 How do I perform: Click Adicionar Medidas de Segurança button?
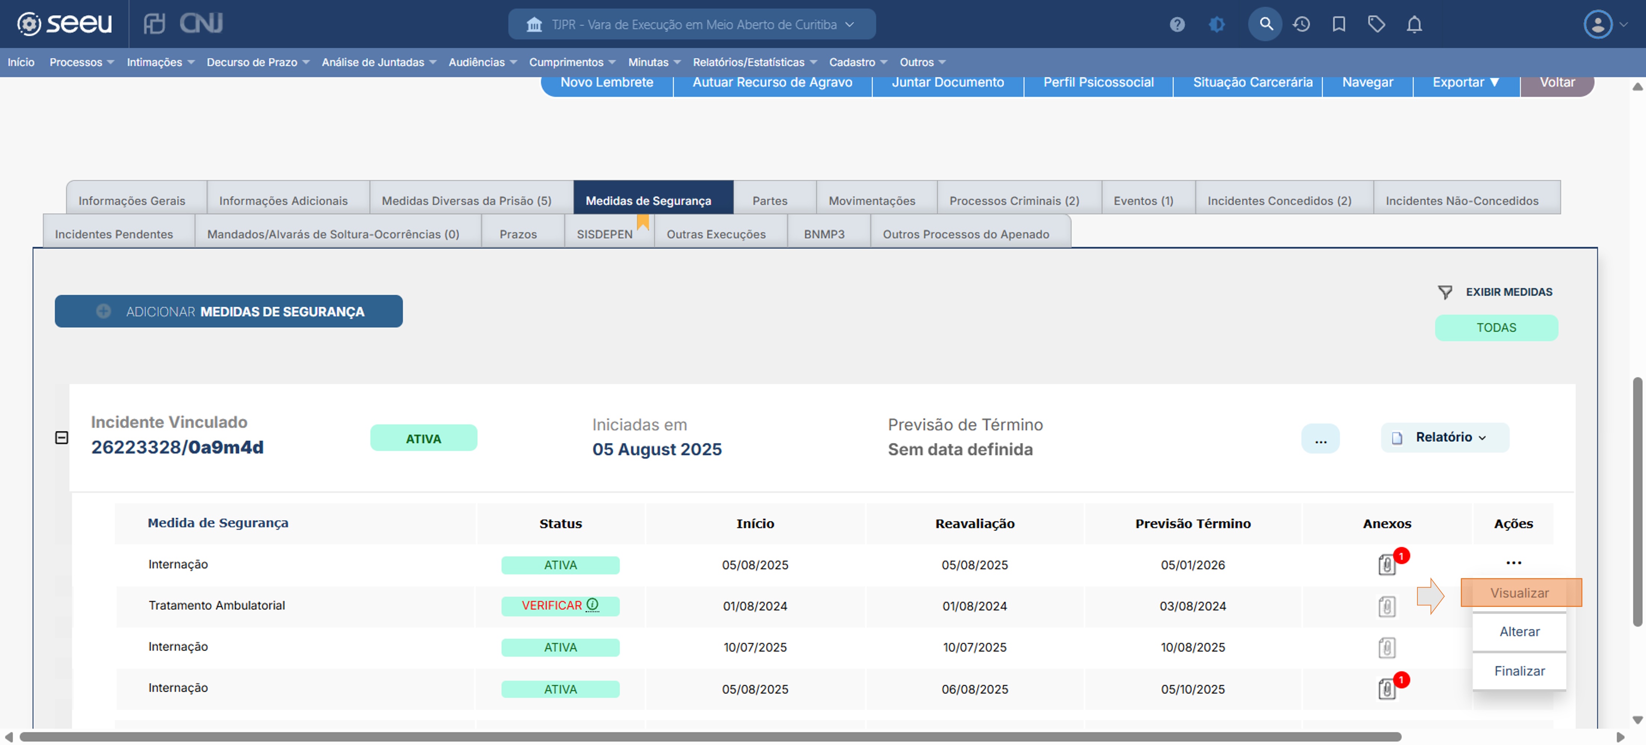coord(228,311)
